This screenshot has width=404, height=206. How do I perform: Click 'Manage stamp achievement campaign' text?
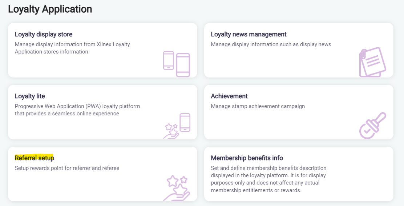click(258, 106)
